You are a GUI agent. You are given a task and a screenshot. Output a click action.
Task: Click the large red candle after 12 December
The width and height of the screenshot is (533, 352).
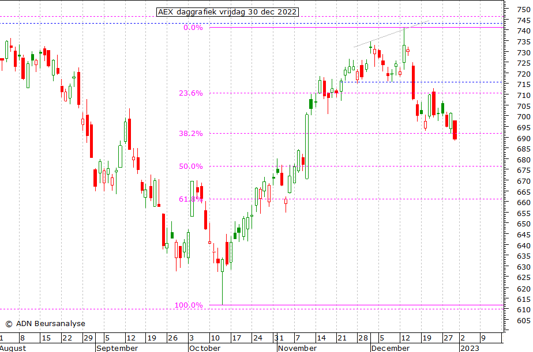414,82
